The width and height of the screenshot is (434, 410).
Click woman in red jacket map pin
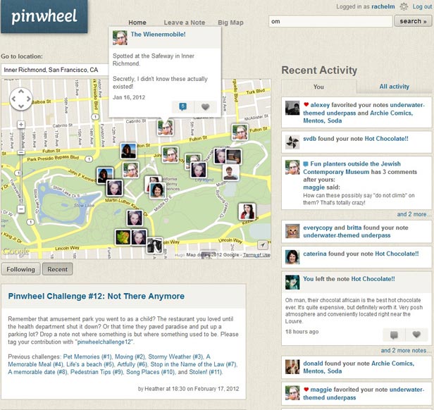[x=247, y=212]
